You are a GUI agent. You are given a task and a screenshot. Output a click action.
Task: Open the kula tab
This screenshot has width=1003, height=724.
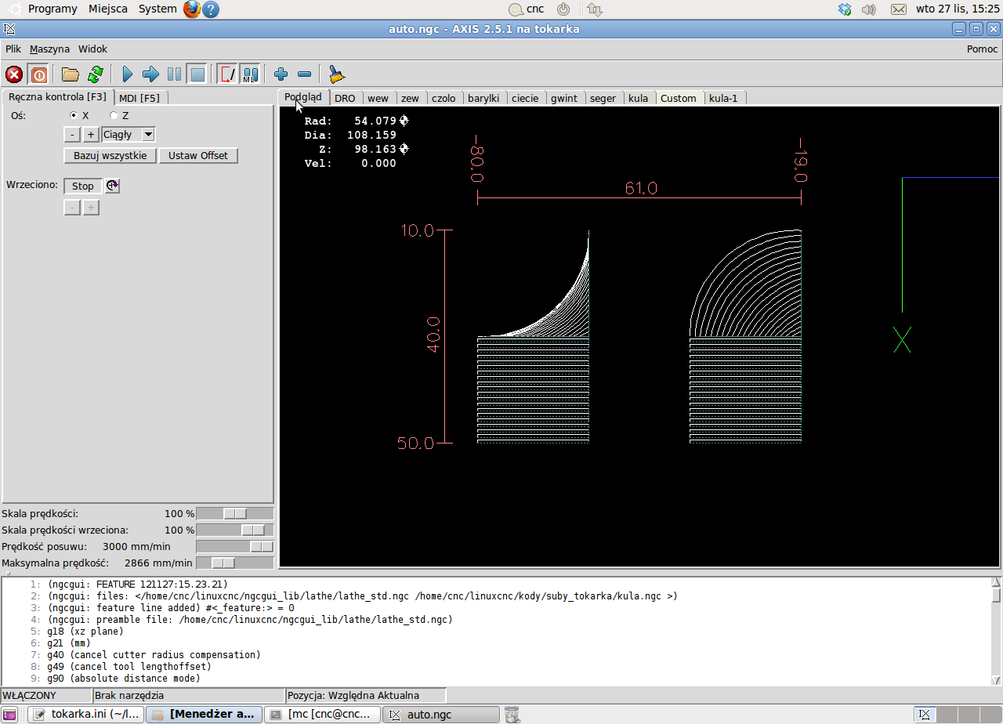(x=639, y=98)
